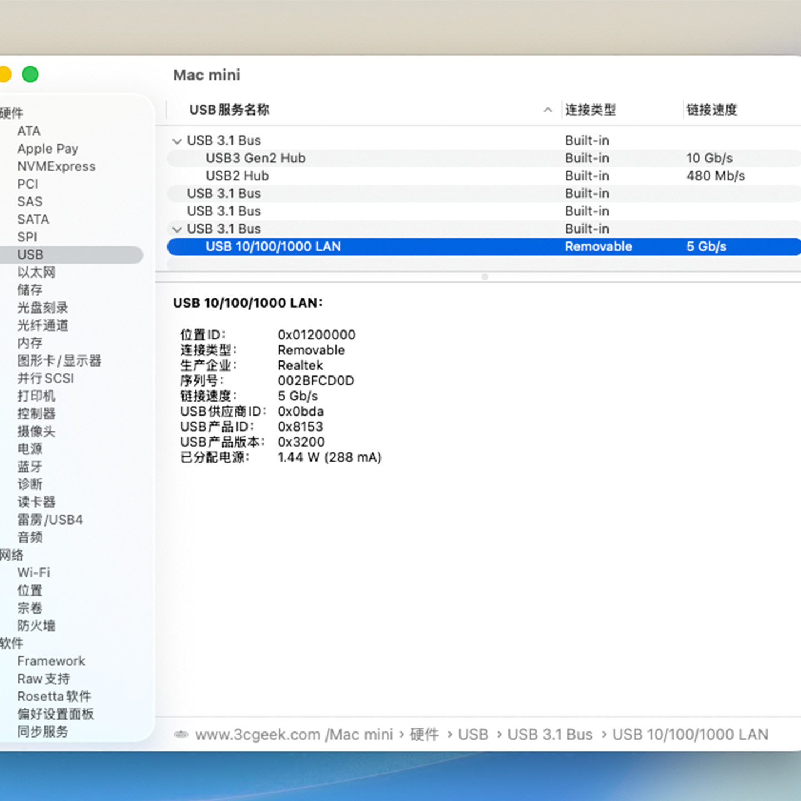
Task: Open 摄像头 in the sidebar
Action: tap(36, 431)
